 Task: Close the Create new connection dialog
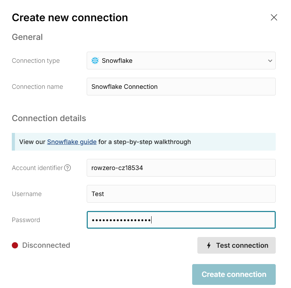click(274, 17)
